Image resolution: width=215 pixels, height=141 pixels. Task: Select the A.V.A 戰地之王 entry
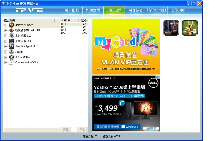(24, 57)
